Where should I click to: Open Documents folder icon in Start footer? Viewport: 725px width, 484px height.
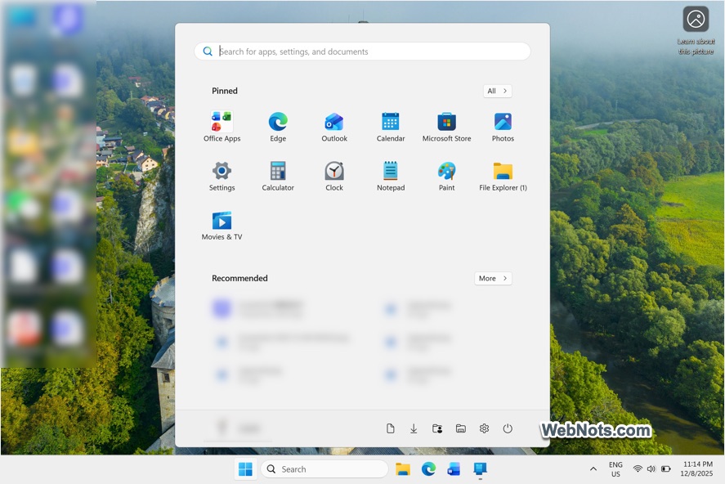[x=390, y=428]
